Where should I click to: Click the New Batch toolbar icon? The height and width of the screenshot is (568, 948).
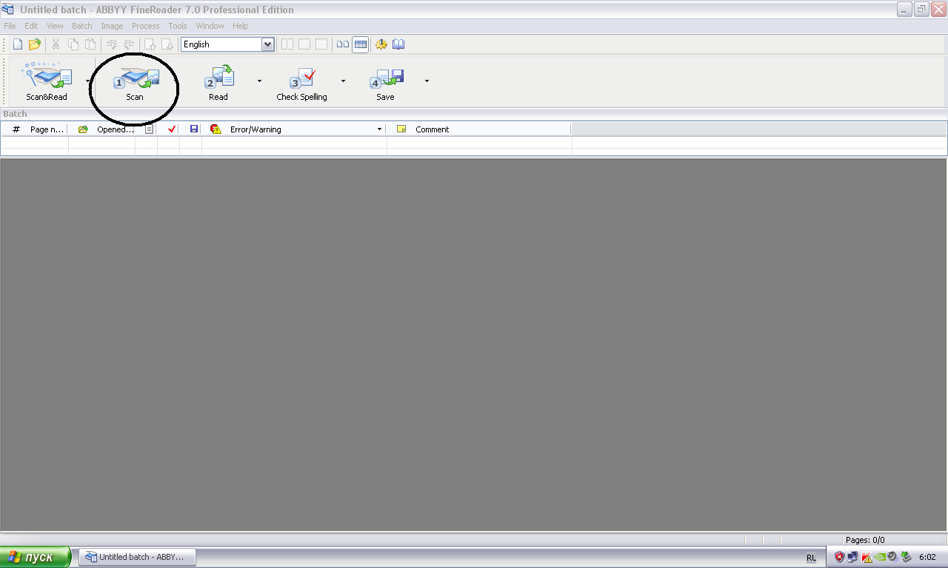pyautogui.click(x=18, y=44)
